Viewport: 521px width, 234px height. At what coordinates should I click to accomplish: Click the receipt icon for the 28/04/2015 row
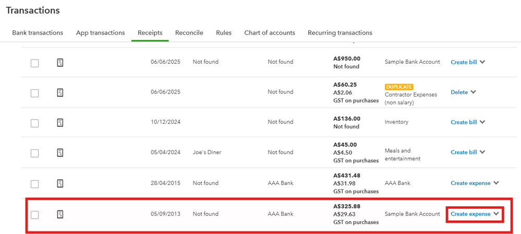point(60,183)
